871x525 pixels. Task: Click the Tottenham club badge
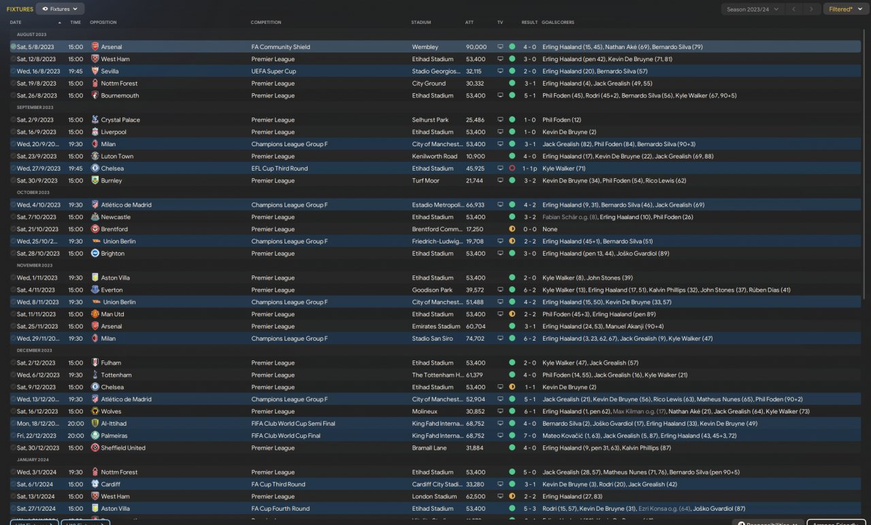[95, 375]
